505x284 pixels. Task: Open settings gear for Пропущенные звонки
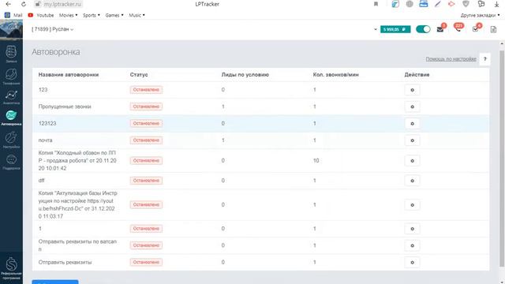click(412, 106)
